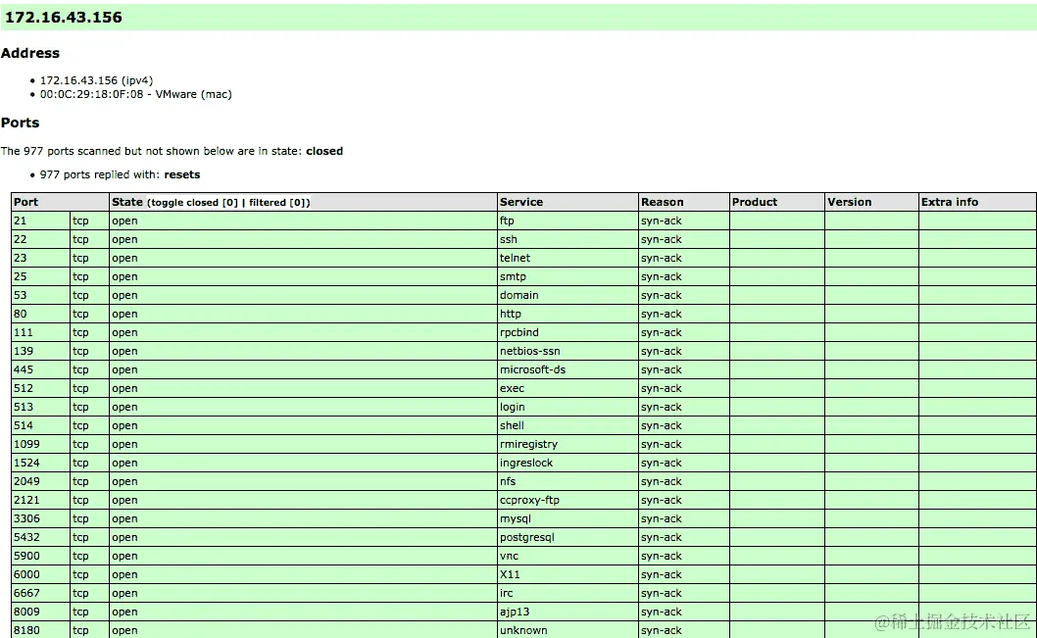Click the Reason column header
1037x638 pixels.
coord(683,202)
